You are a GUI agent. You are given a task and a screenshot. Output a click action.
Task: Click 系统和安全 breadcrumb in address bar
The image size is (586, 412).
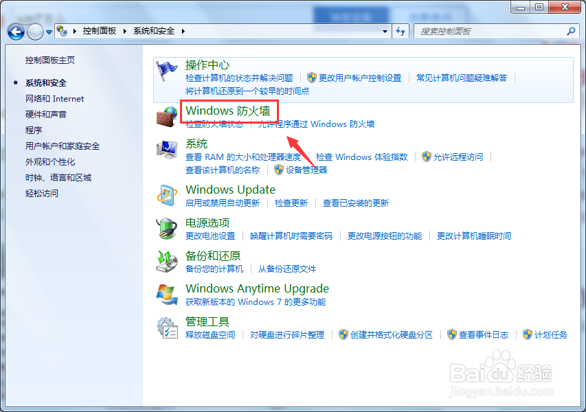pyautogui.click(x=154, y=31)
